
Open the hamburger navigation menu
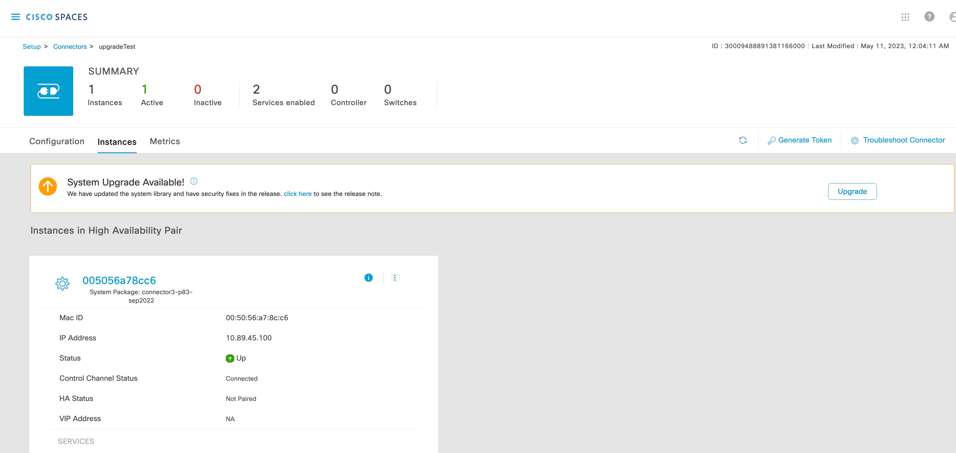[16, 17]
